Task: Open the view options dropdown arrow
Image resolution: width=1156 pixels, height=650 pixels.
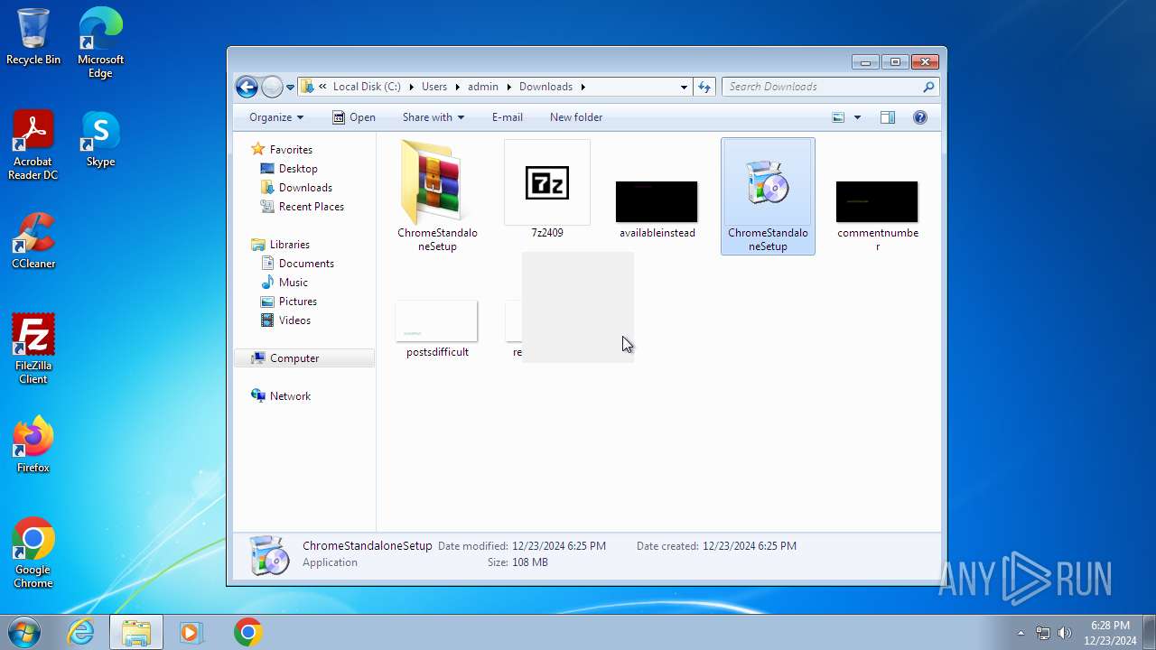Action: [x=857, y=117]
